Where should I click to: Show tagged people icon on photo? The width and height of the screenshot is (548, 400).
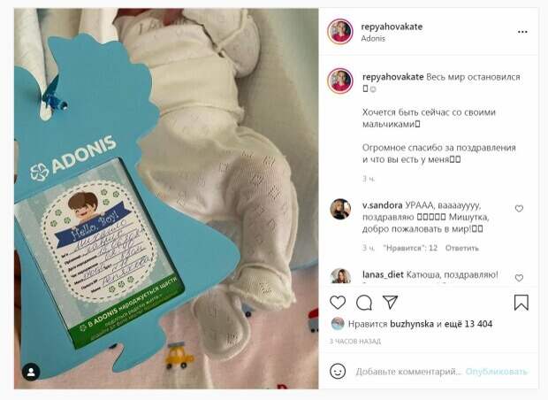click(31, 372)
